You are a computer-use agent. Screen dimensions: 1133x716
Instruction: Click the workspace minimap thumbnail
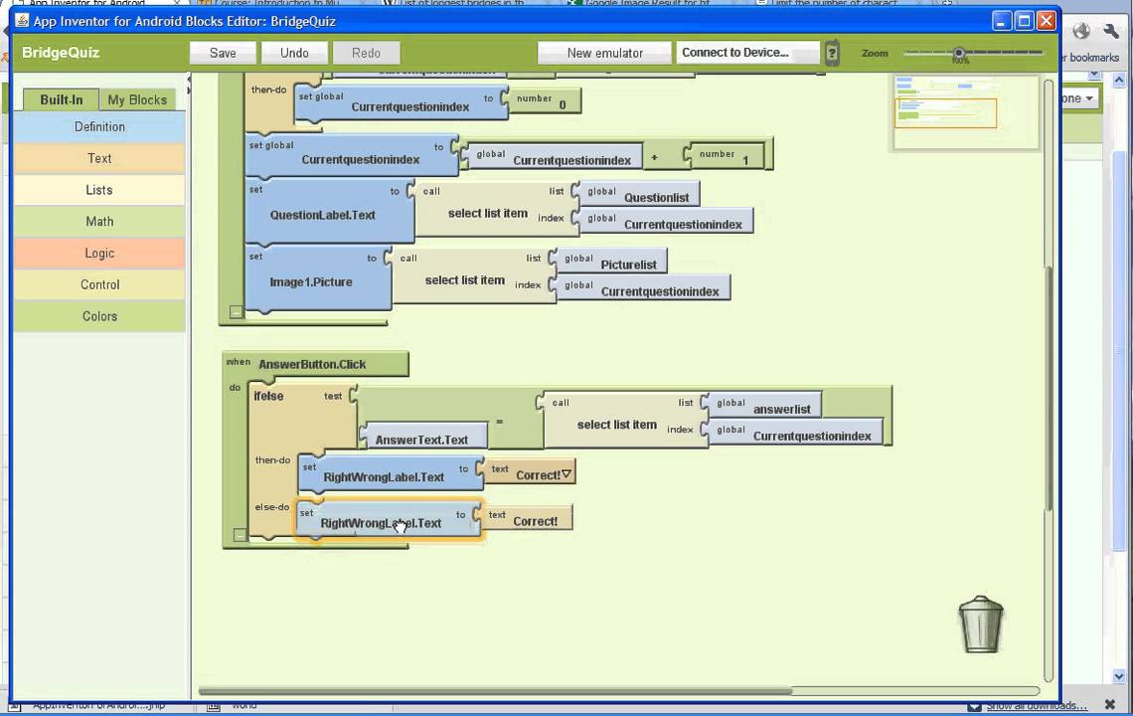point(965,112)
